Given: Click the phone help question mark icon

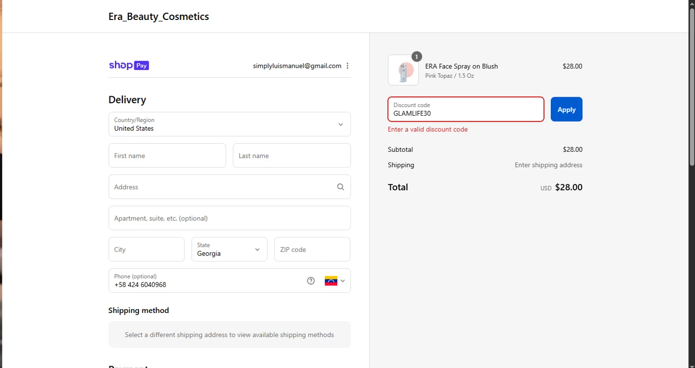Looking at the screenshot, I should coord(311,281).
